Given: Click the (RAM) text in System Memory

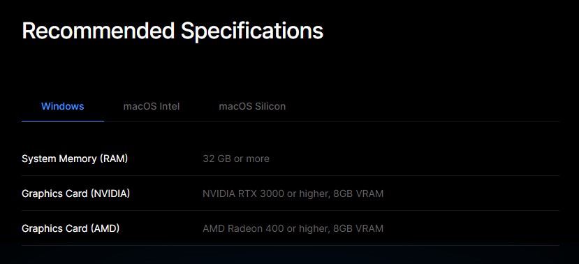Looking at the screenshot, I should coord(113,159).
